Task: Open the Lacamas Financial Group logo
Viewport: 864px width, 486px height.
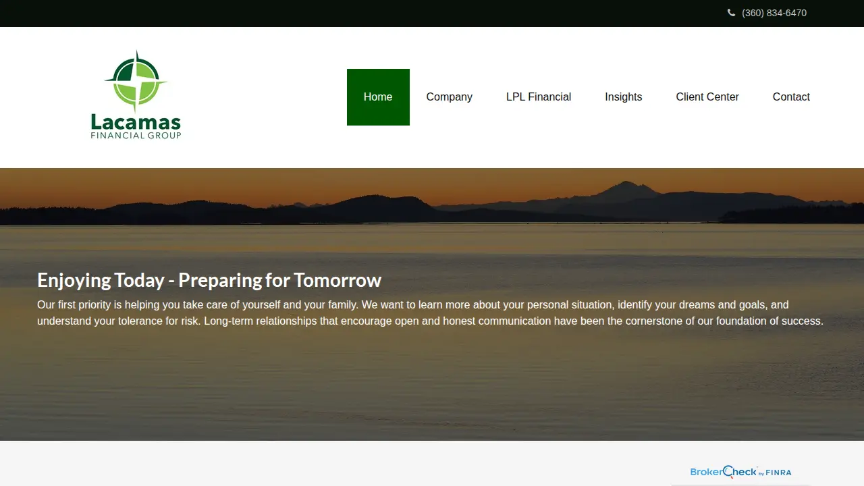Action: point(136,95)
